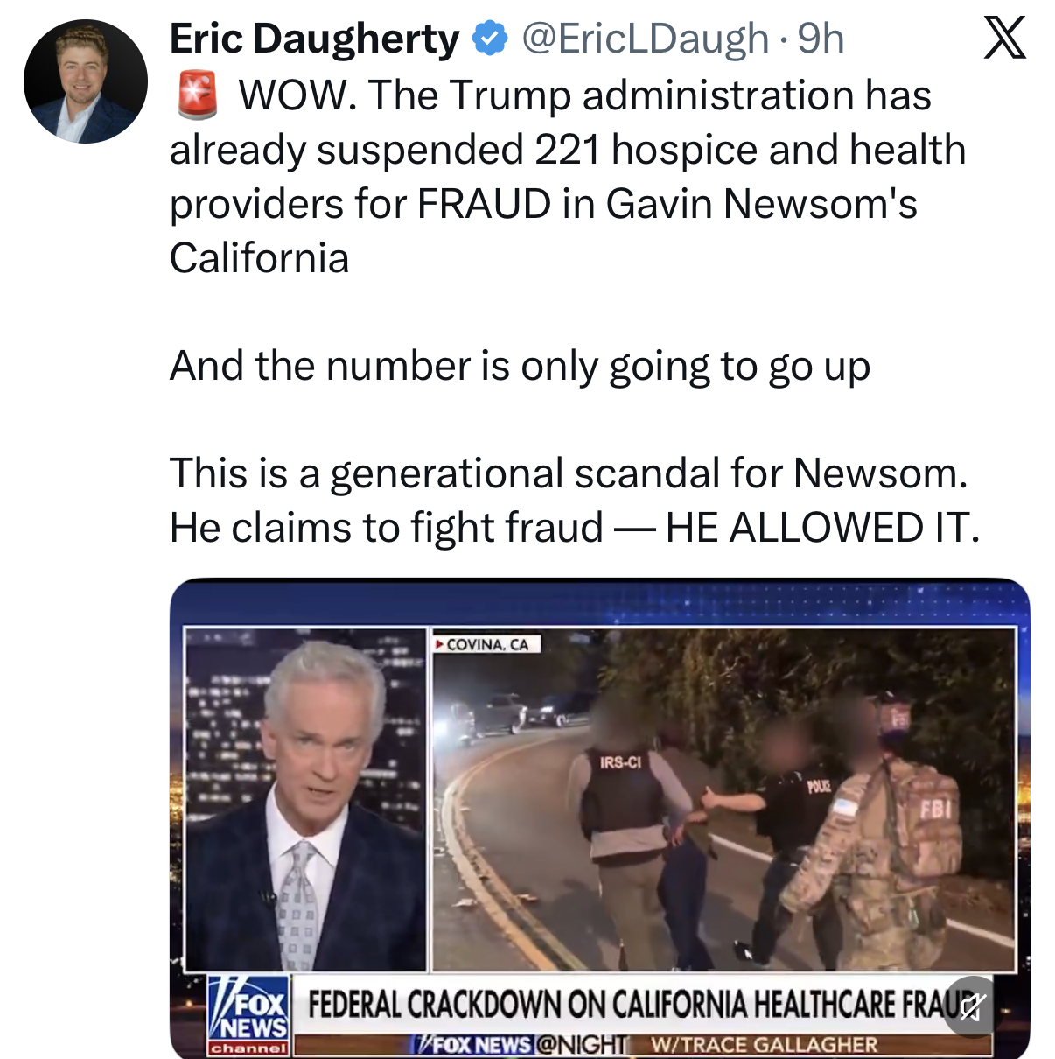The image size is (1055, 1059).
Task: Click the Covina, CA location label
Action: 487,644
